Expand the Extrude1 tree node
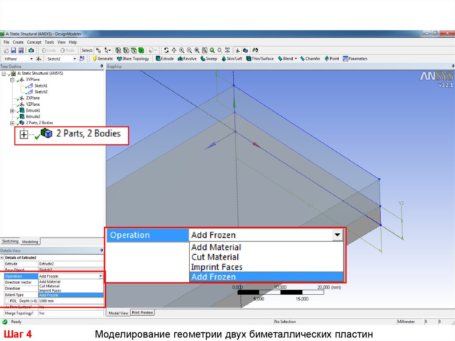 12,110
